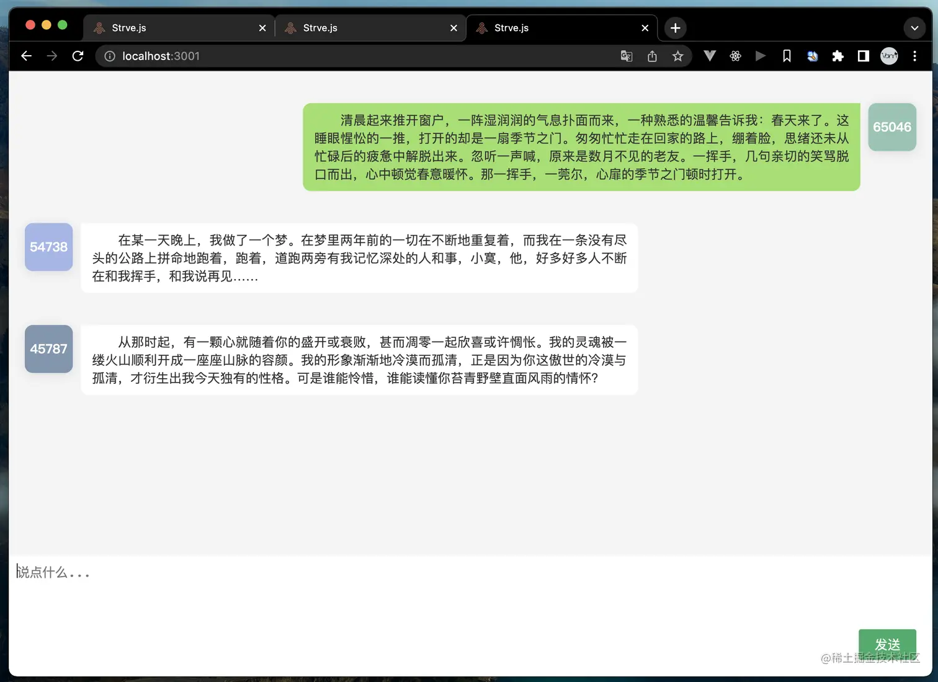Image resolution: width=938 pixels, height=682 pixels.
Task: Toggle the browser side panel
Action: [863, 56]
